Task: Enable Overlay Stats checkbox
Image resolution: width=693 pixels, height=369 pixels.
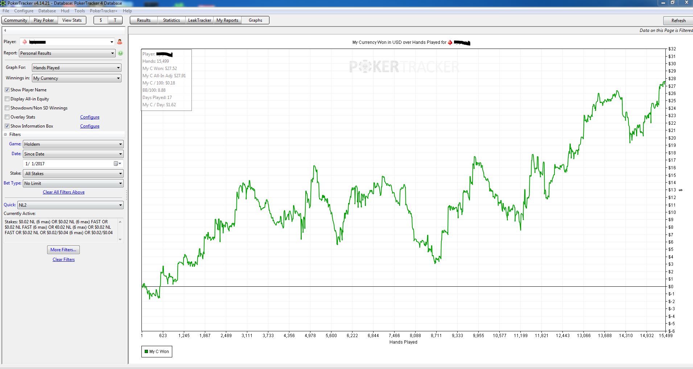Action: tap(7, 117)
